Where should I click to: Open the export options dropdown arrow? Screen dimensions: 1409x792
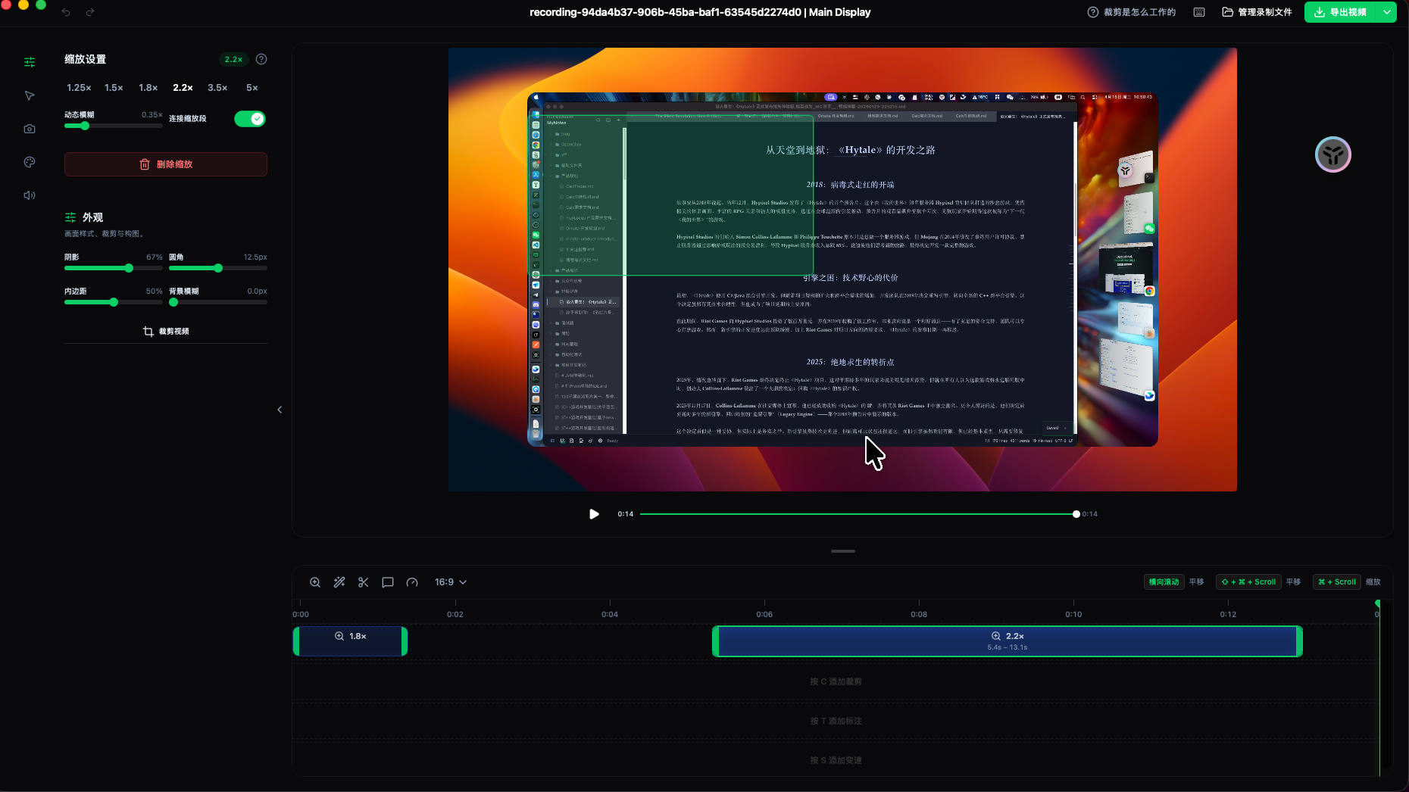1387,12
